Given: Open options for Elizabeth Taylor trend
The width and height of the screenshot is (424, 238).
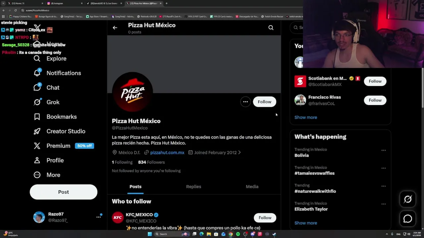Looking at the screenshot, I should [x=384, y=204].
